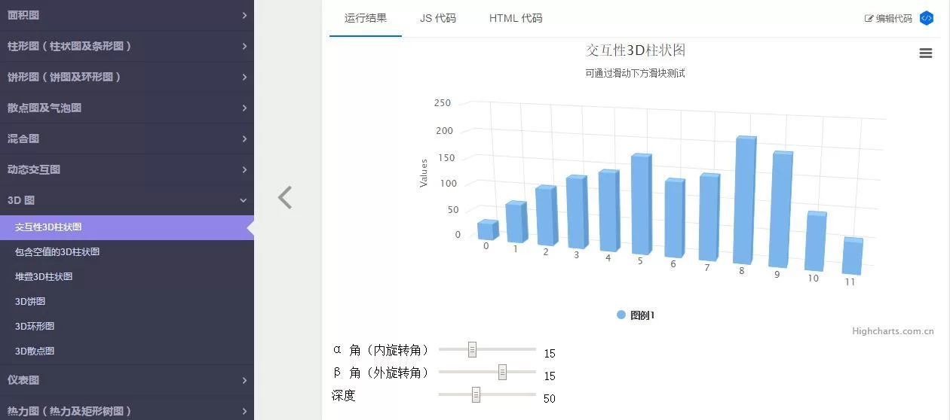Open the 堆叠3D柱状图 example
Screen dimensions: 950x420
pyautogui.click(x=44, y=276)
